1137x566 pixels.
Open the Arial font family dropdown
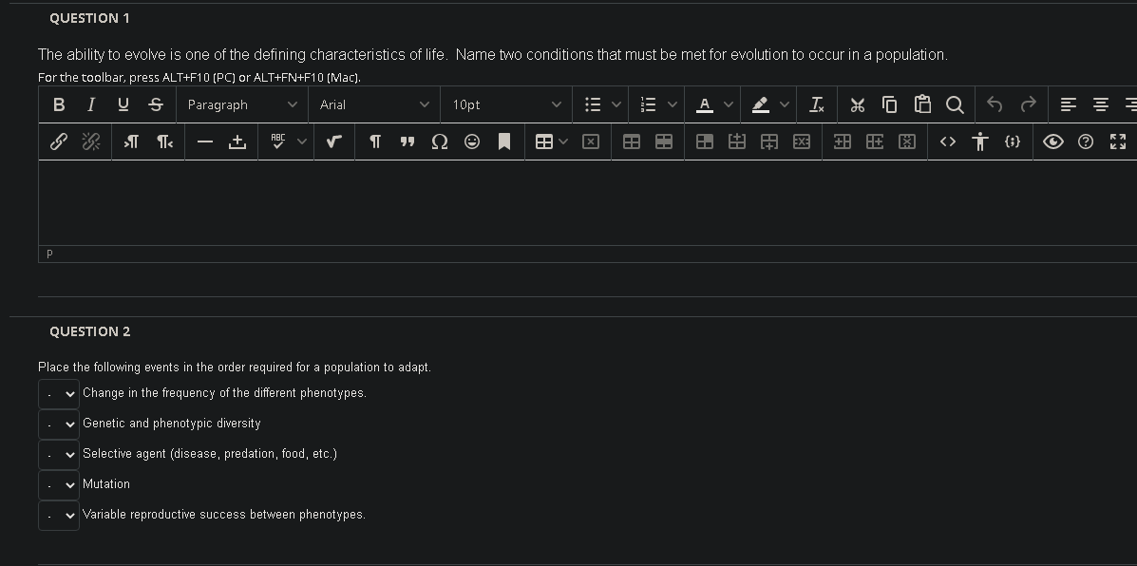point(374,105)
